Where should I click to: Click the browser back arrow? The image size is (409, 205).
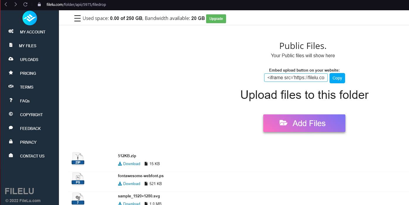click(x=6, y=4)
